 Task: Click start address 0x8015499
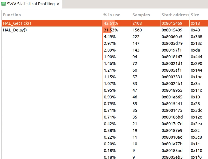[172, 30]
